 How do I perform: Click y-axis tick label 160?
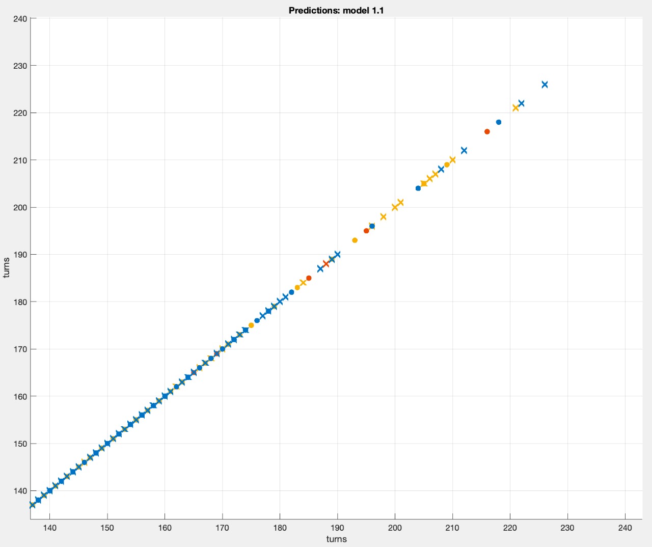(x=20, y=396)
